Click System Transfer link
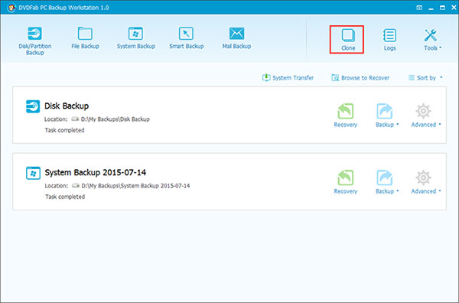Viewport: 459px width, 303px height. (x=288, y=78)
